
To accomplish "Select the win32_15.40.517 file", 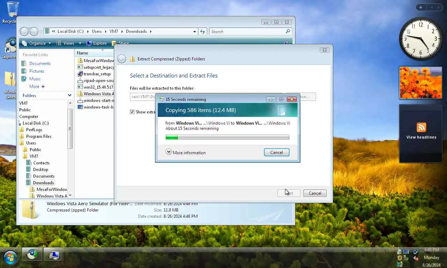I will point(95,87).
